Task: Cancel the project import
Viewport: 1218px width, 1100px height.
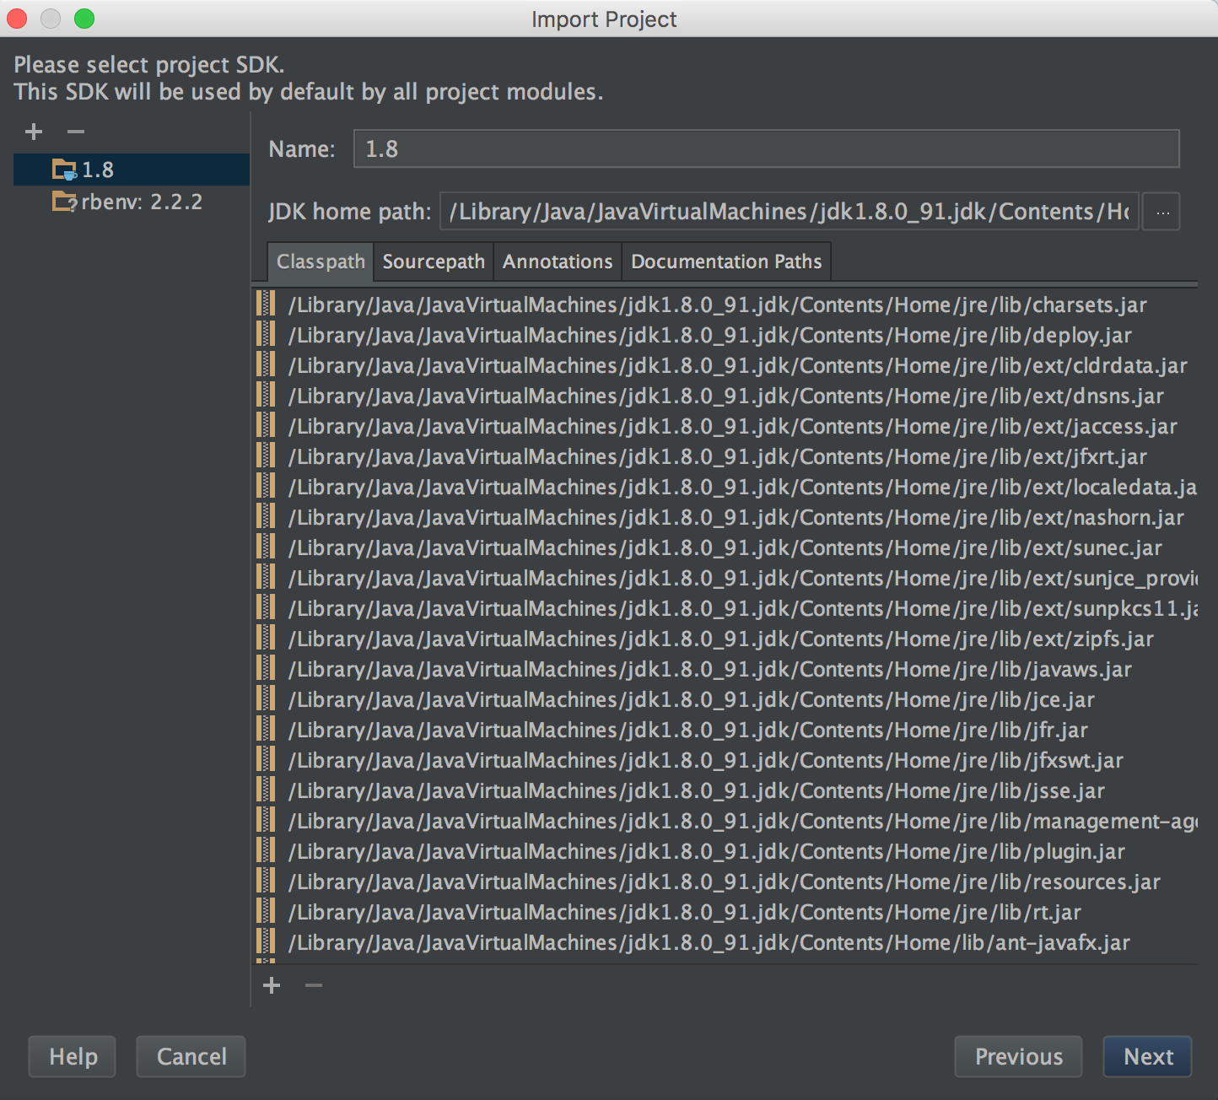Action: [x=191, y=1057]
